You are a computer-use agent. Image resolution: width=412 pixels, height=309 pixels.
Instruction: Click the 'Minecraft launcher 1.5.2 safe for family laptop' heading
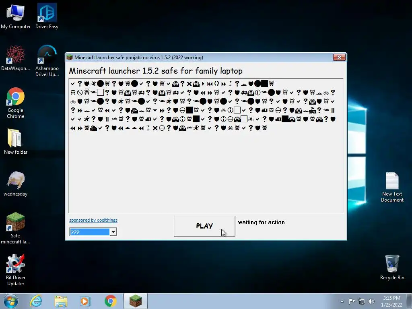pyautogui.click(x=156, y=71)
